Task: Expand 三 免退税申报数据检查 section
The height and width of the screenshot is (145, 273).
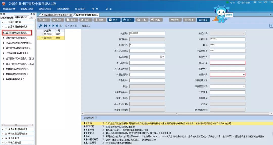Action: [x=3, y=129]
